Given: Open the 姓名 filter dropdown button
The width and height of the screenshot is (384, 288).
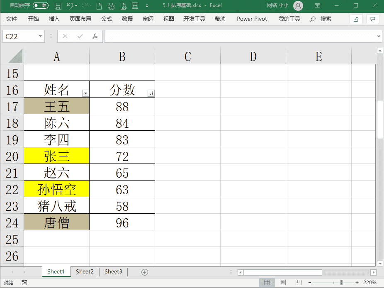Looking at the screenshot, I should [x=85, y=93].
